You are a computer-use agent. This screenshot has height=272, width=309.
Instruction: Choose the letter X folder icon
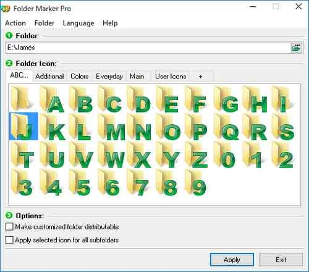(x=139, y=155)
